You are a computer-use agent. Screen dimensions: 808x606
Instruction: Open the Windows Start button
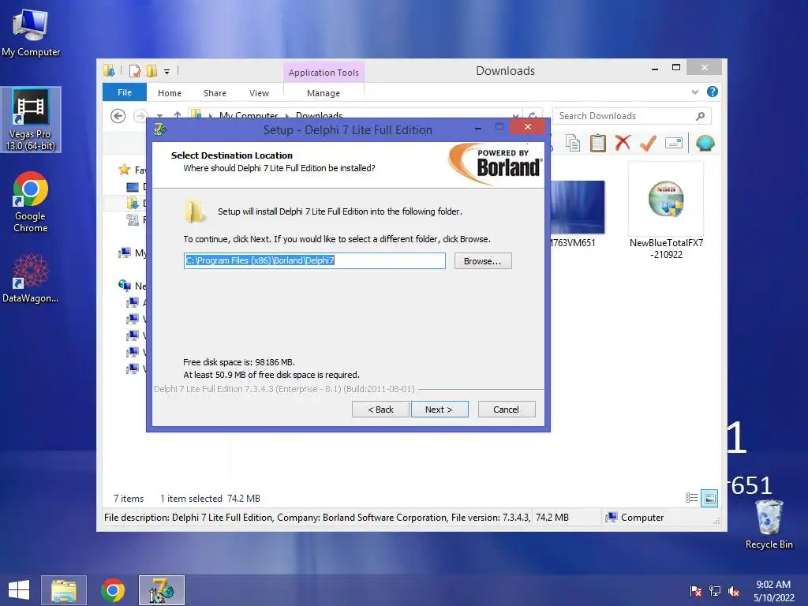19,590
